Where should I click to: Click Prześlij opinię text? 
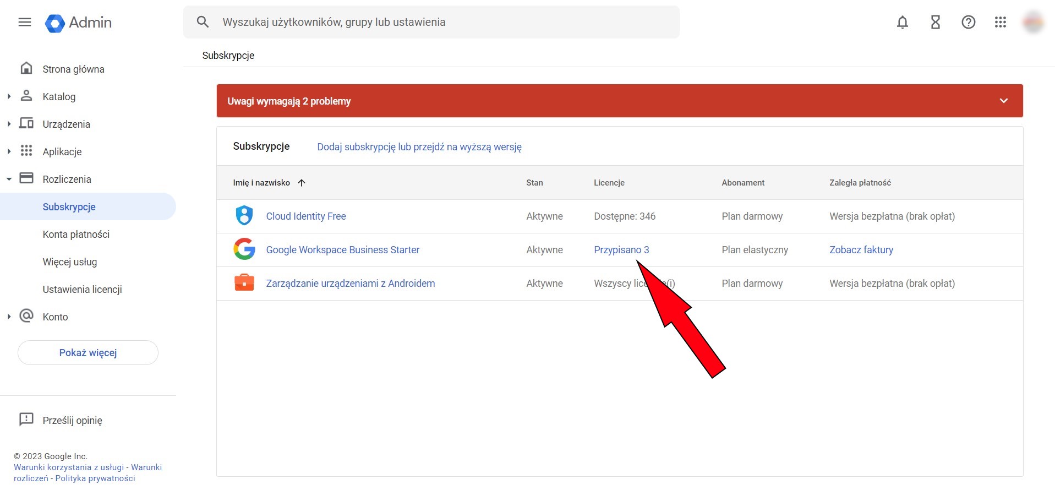tap(73, 420)
